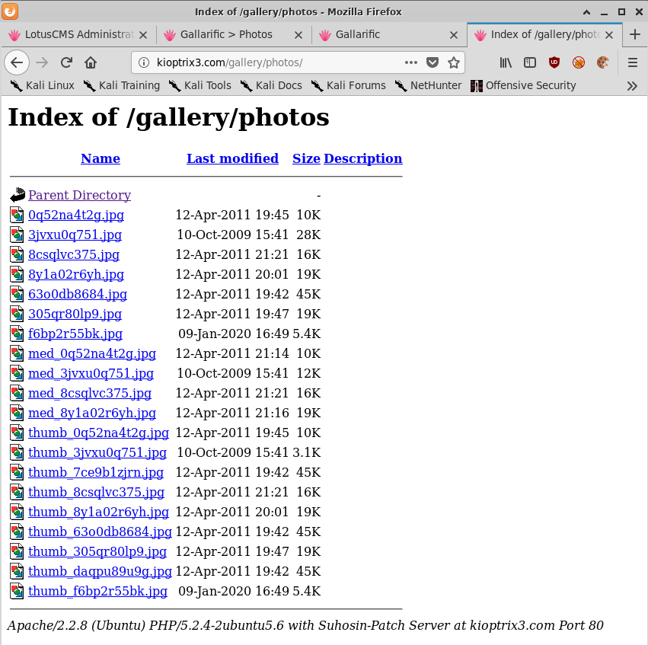648x645 pixels.
Task: Open the cookie extension icon
Action: tap(603, 62)
